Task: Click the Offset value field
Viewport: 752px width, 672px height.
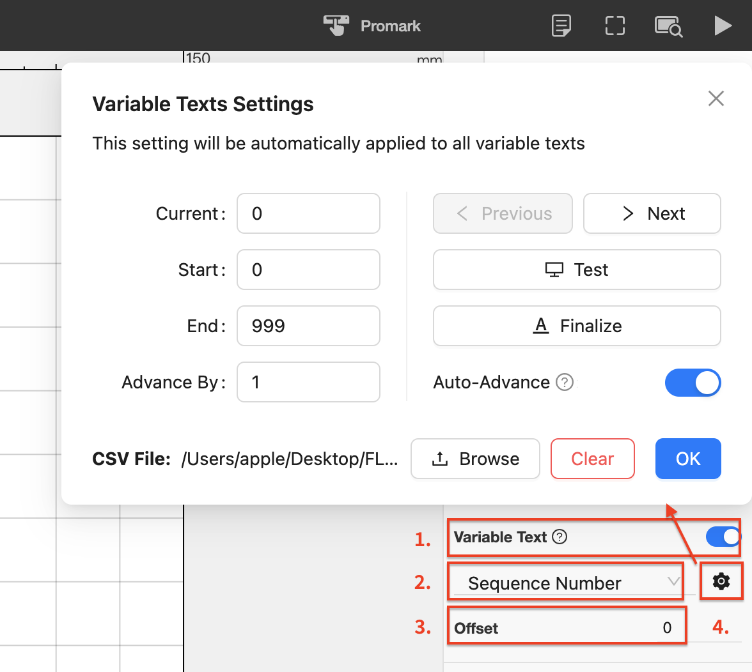Action: click(x=567, y=627)
